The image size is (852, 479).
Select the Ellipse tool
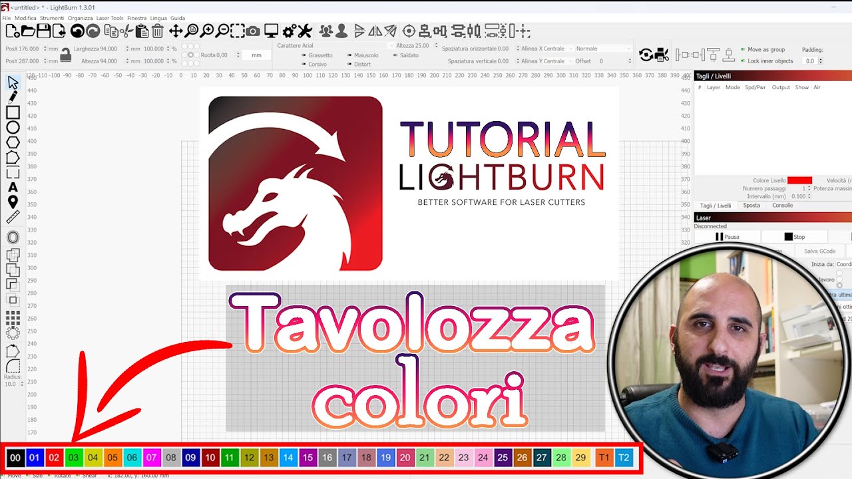pyautogui.click(x=13, y=127)
